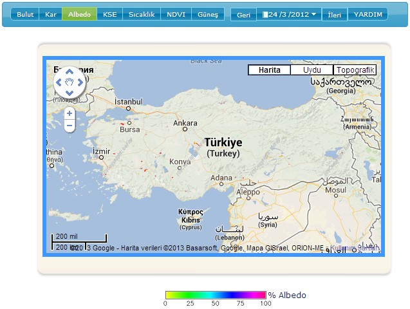Zoom out with the minus button

(x=70, y=126)
